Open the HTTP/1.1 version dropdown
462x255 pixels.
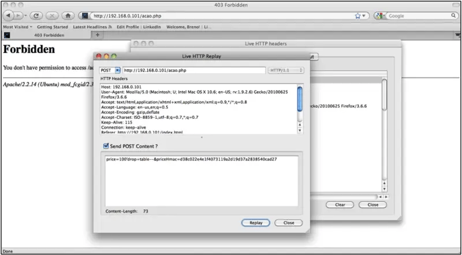click(x=285, y=70)
